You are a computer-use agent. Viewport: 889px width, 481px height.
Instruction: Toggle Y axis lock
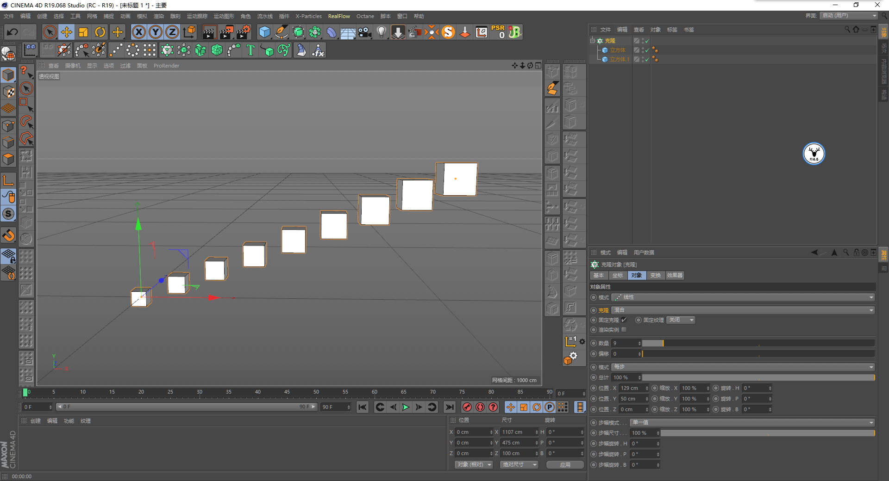(156, 32)
